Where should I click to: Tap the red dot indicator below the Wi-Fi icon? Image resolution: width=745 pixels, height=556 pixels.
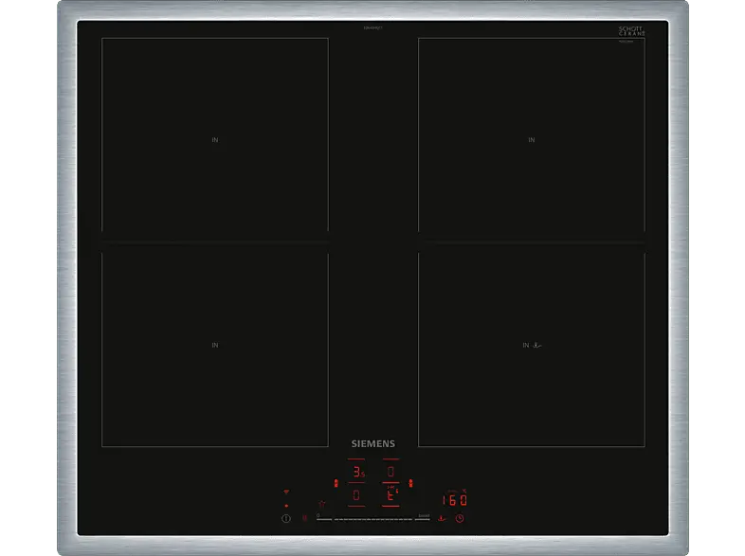pos(286,505)
